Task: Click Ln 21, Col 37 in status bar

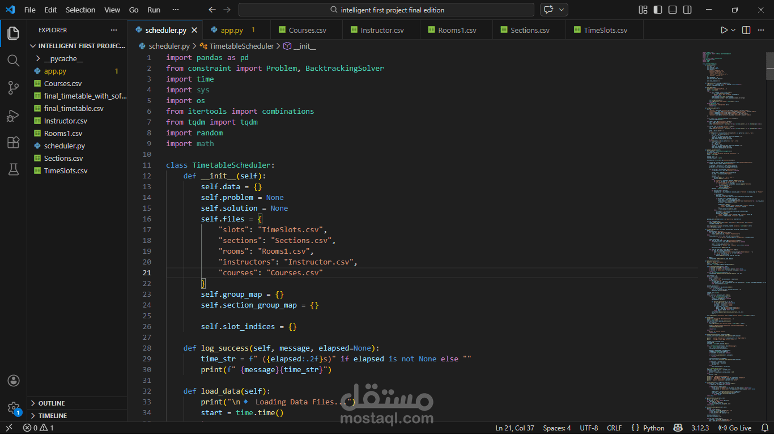Action: 515,428
